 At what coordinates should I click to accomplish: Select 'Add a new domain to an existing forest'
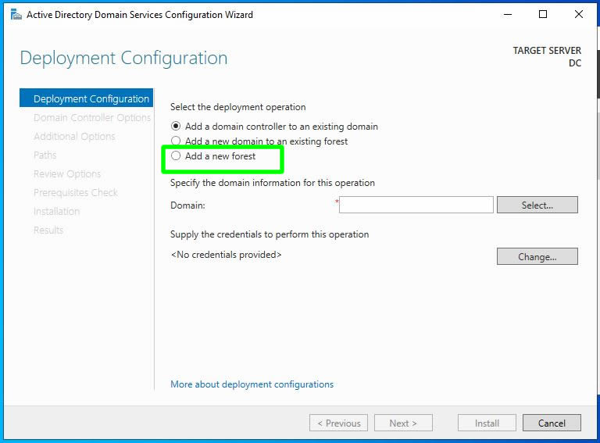177,141
